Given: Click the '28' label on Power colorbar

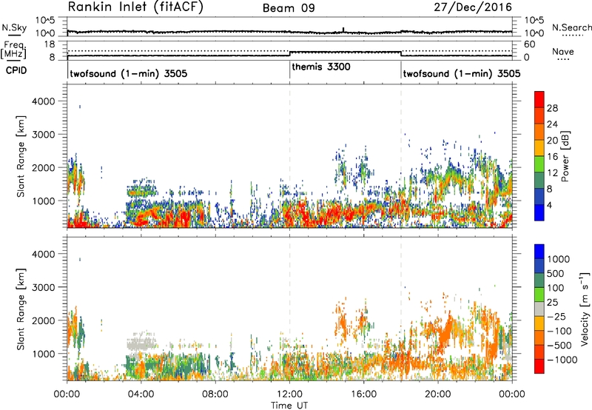Looking at the screenshot, I should 552,108.
